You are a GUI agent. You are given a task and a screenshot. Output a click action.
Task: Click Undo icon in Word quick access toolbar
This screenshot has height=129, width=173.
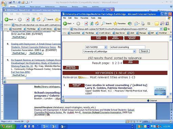tap(14, 2)
